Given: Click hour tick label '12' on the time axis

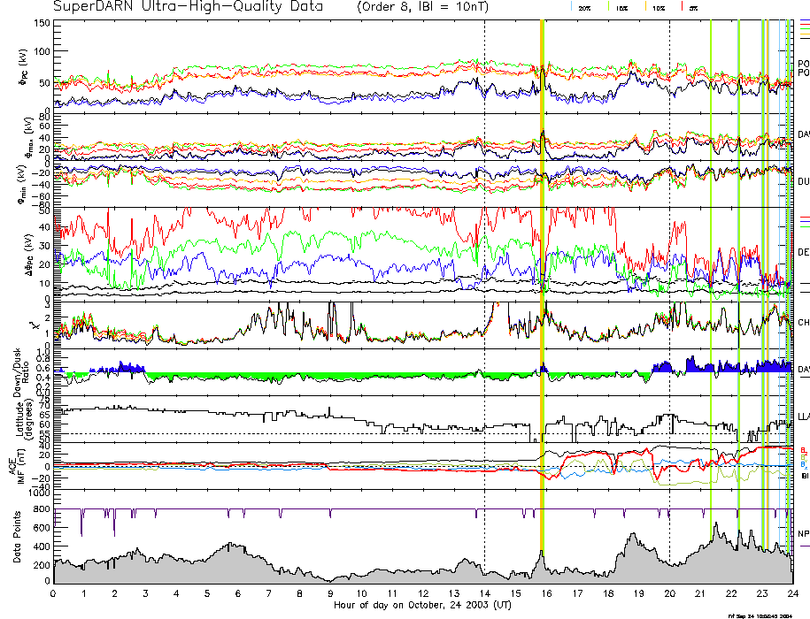Looking at the screenshot, I should (423, 593).
